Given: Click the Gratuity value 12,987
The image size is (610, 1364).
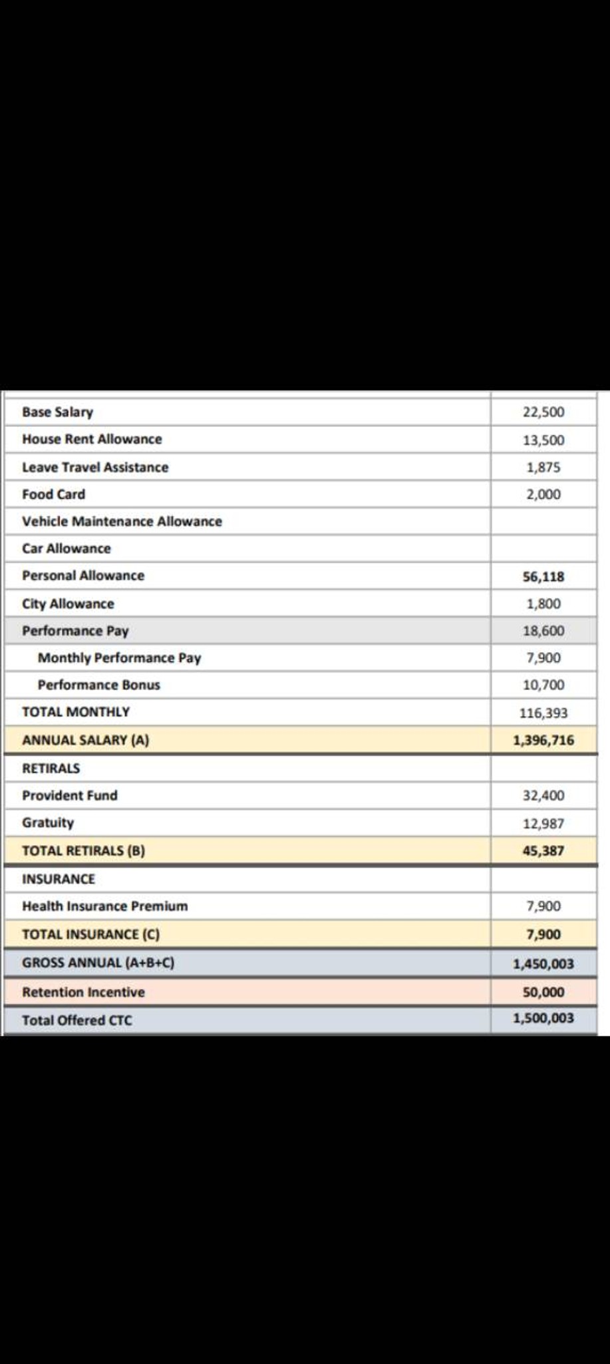Looking at the screenshot, I should 543,824.
